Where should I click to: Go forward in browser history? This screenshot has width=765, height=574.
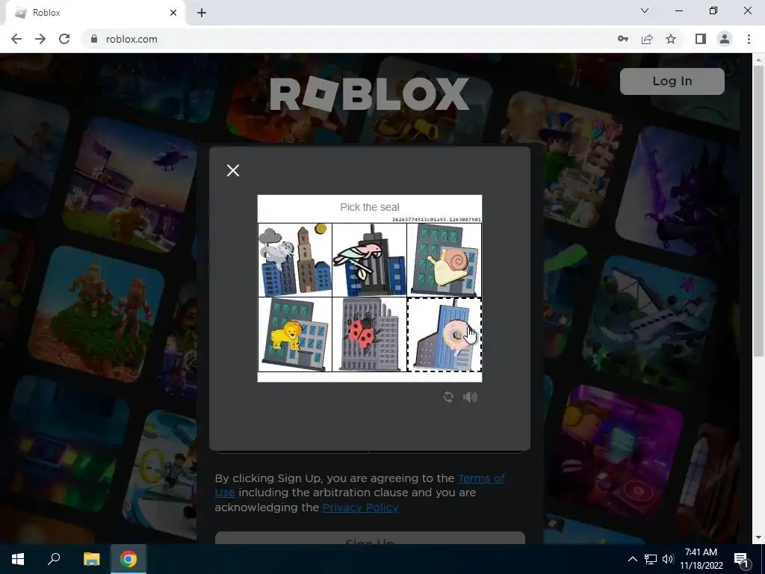[40, 39]
